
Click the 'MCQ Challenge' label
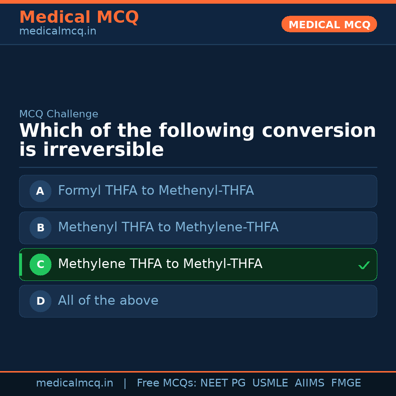click(x=59, y=114)
